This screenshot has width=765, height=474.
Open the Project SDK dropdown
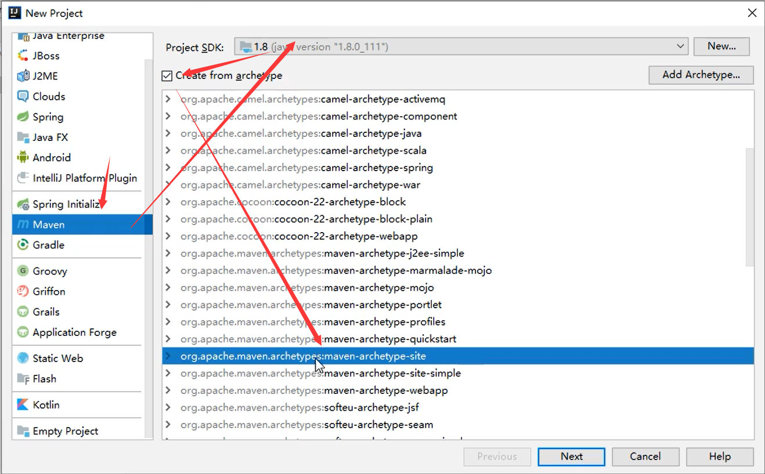click(680, 46)
